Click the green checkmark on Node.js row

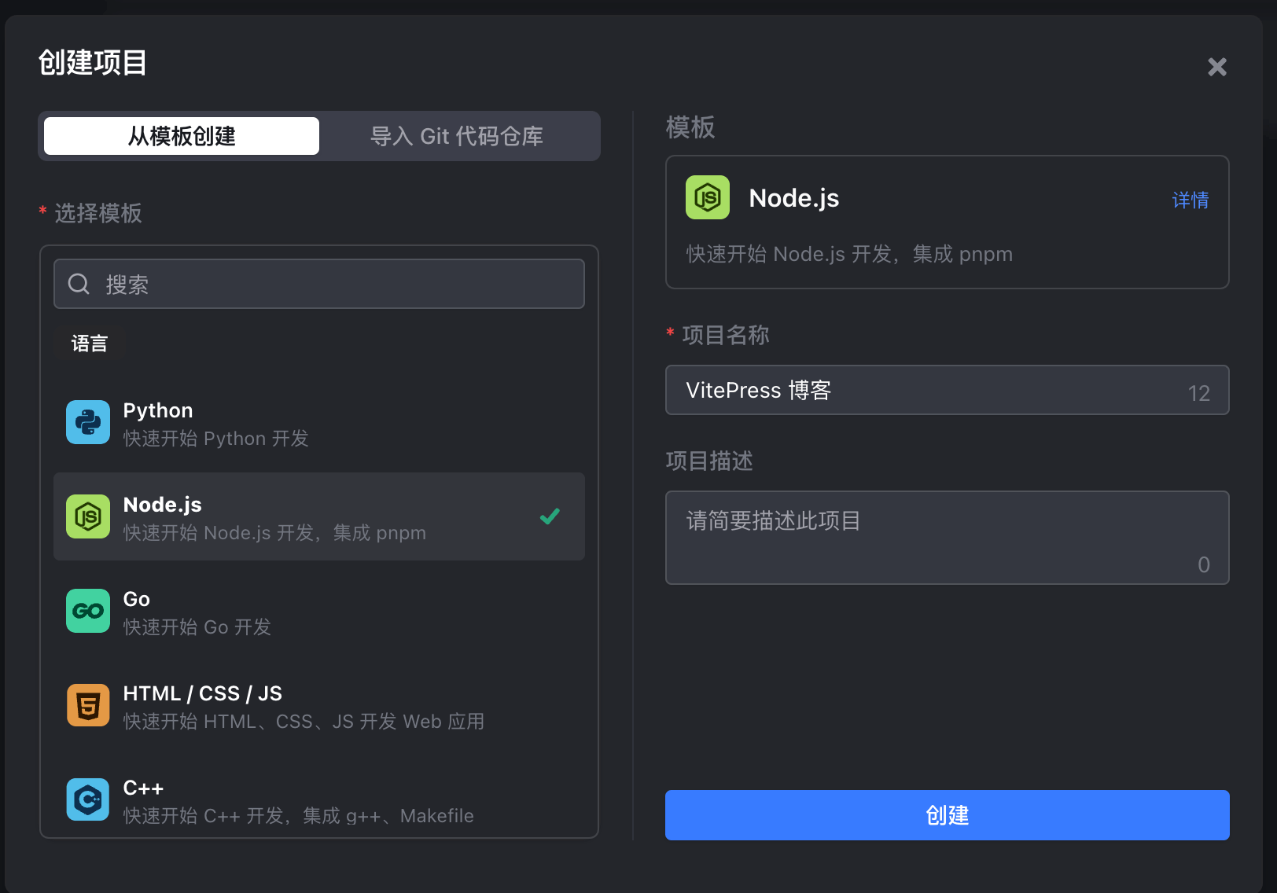[550, 516]
